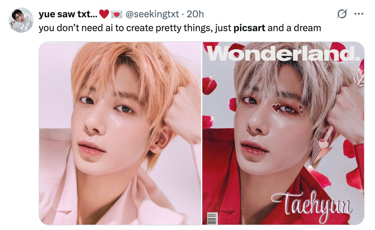
Task: Click the love letter envelope emoji
Action: tap(117, 14)
